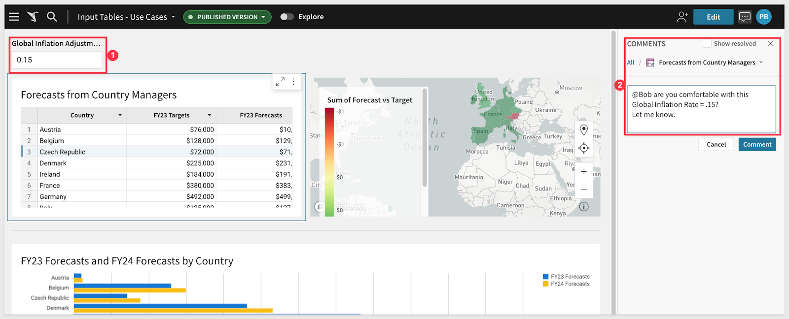Viewport: 789px width, 319px height.
Task: Select the Austria row cell
Action: click(82, 129)
